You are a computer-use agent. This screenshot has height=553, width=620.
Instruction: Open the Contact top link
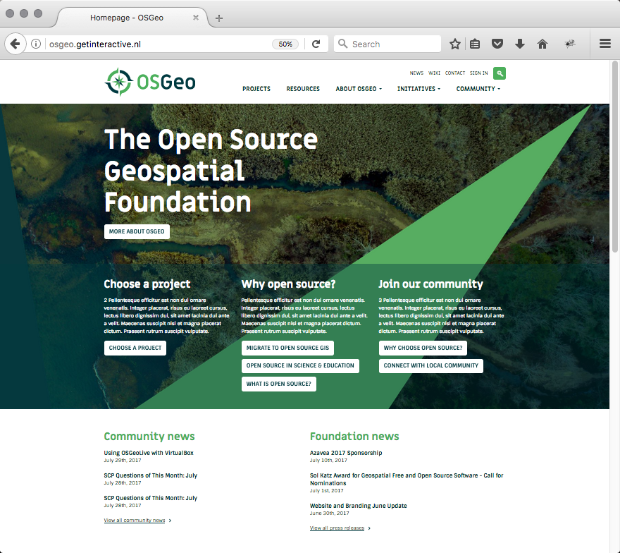click(x=455, y=73)
